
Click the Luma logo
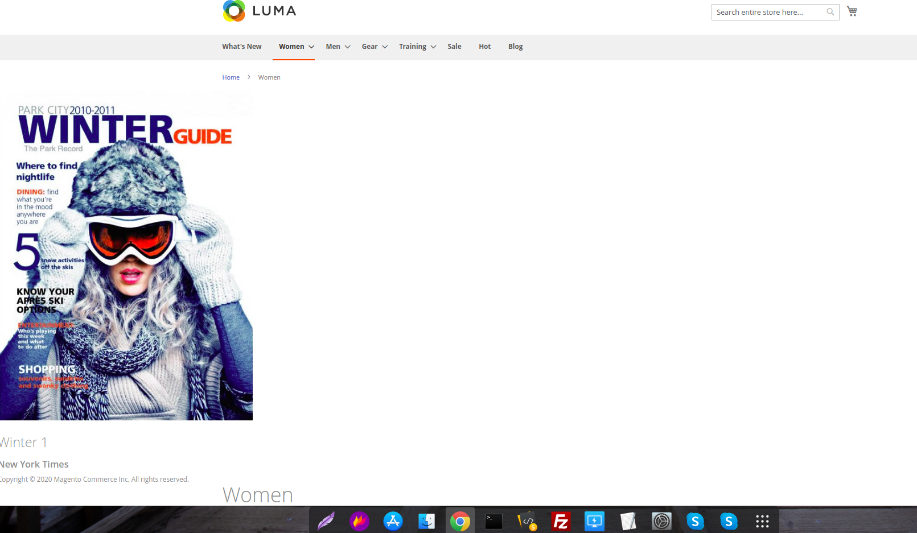[x=259, y=11]
